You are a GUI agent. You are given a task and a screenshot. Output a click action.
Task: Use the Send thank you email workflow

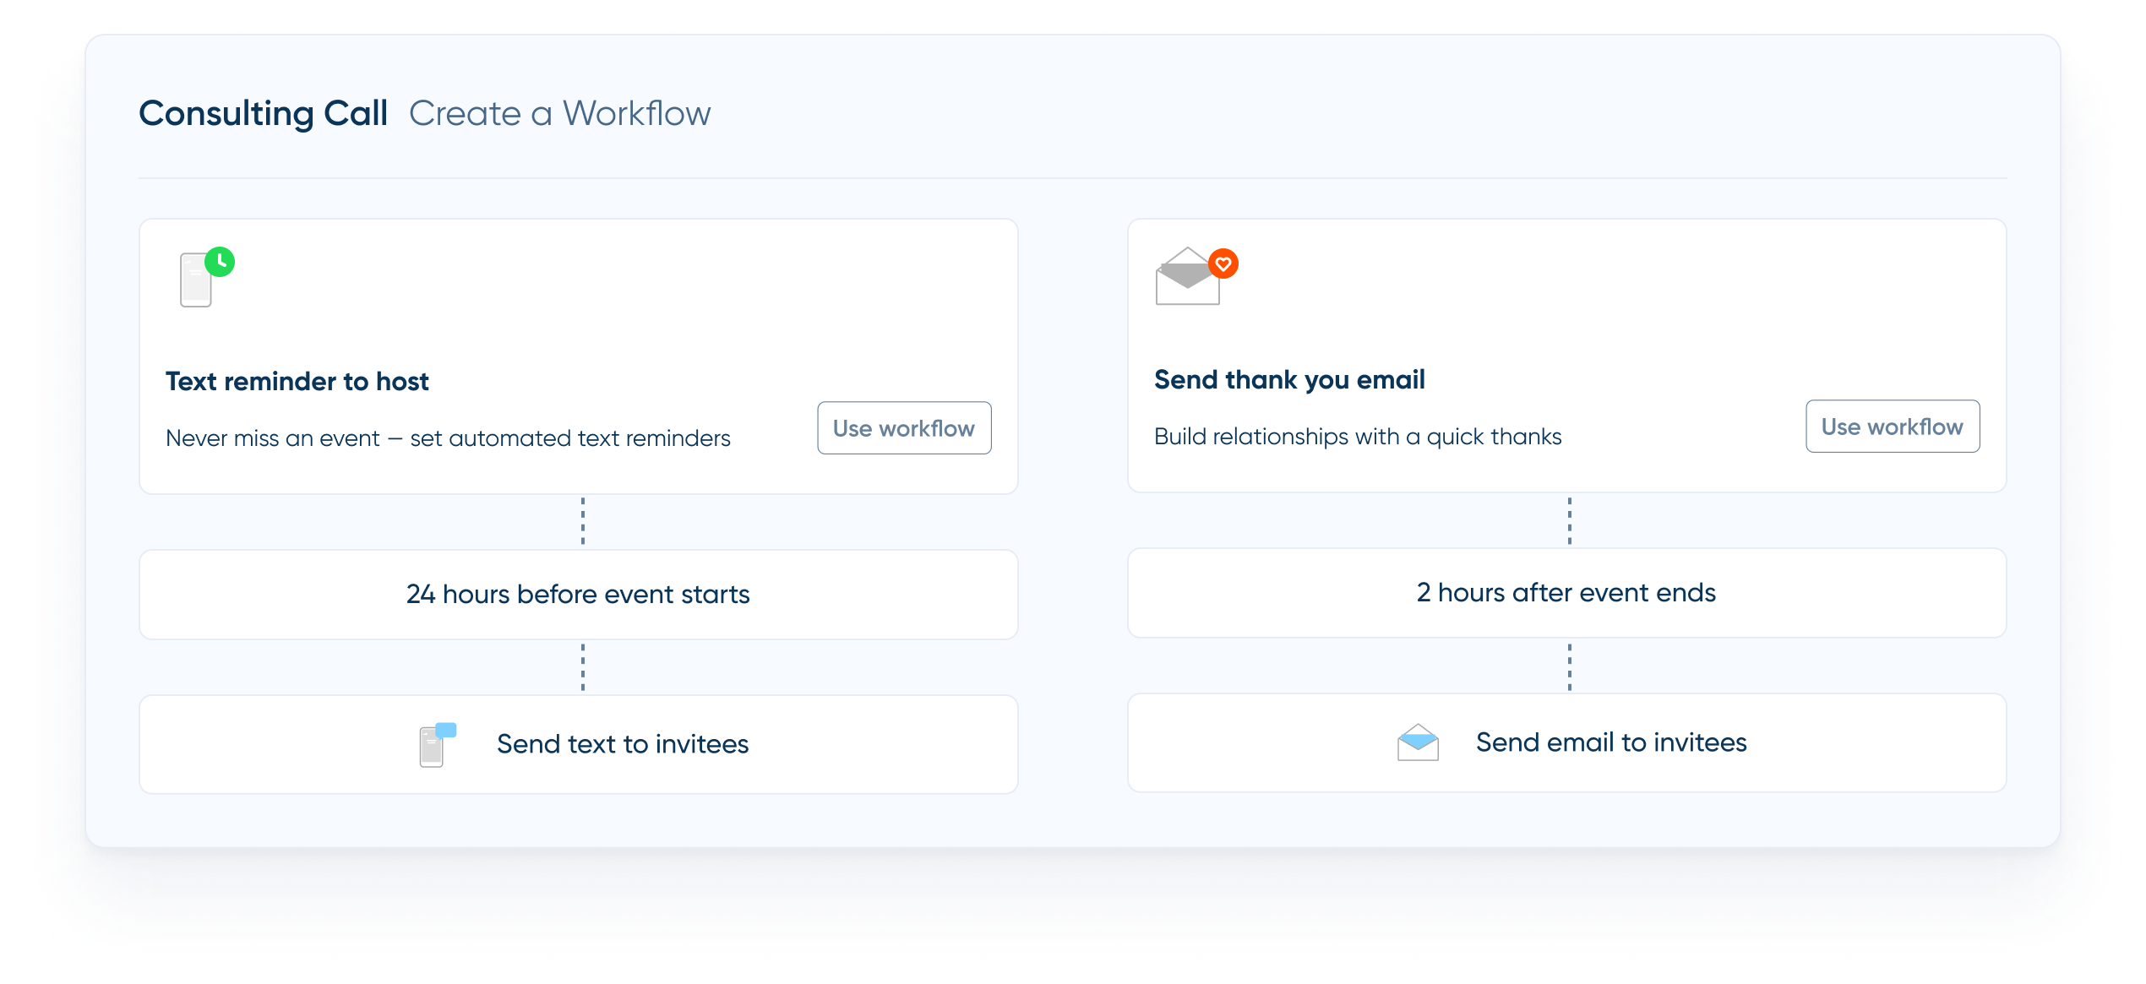pyautogui.click(x=1892, y=427)
